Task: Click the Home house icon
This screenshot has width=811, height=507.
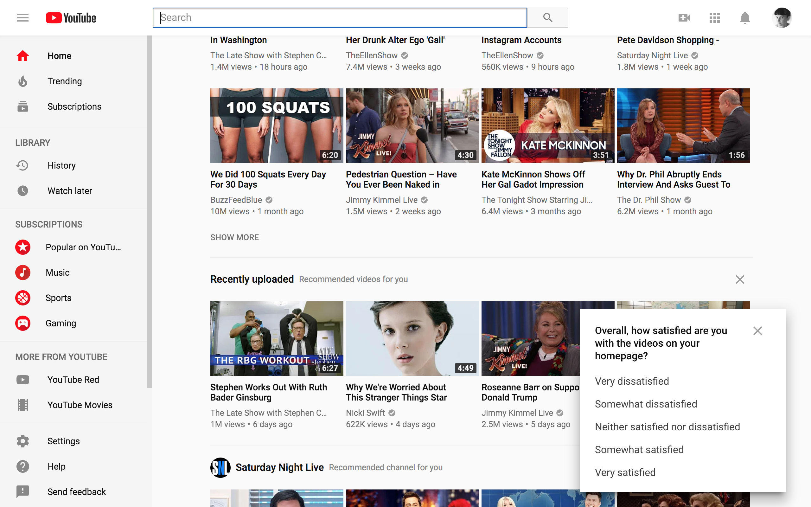Action: click(23, 56)
